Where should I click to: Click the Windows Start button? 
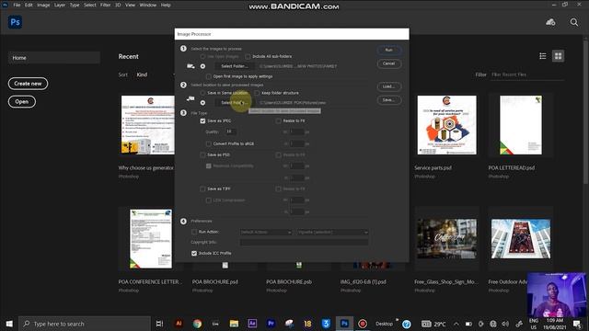9,324
